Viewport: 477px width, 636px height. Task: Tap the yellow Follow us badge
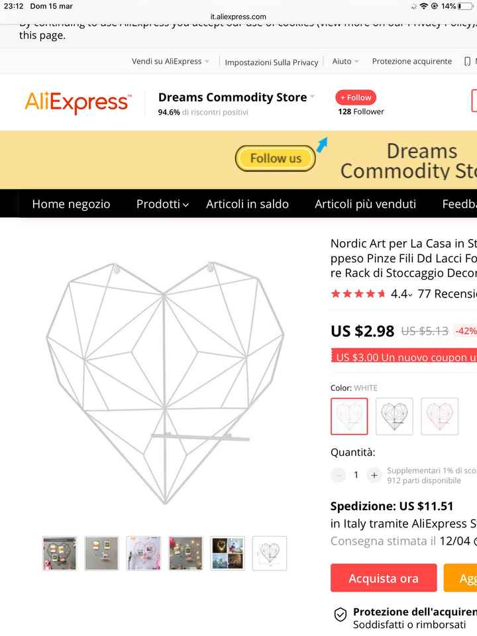click(276, 158)
